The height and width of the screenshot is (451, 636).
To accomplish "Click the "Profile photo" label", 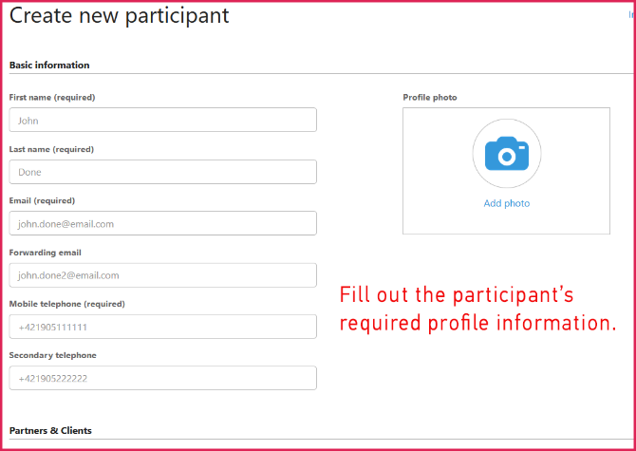I will (x=430, y=98).
